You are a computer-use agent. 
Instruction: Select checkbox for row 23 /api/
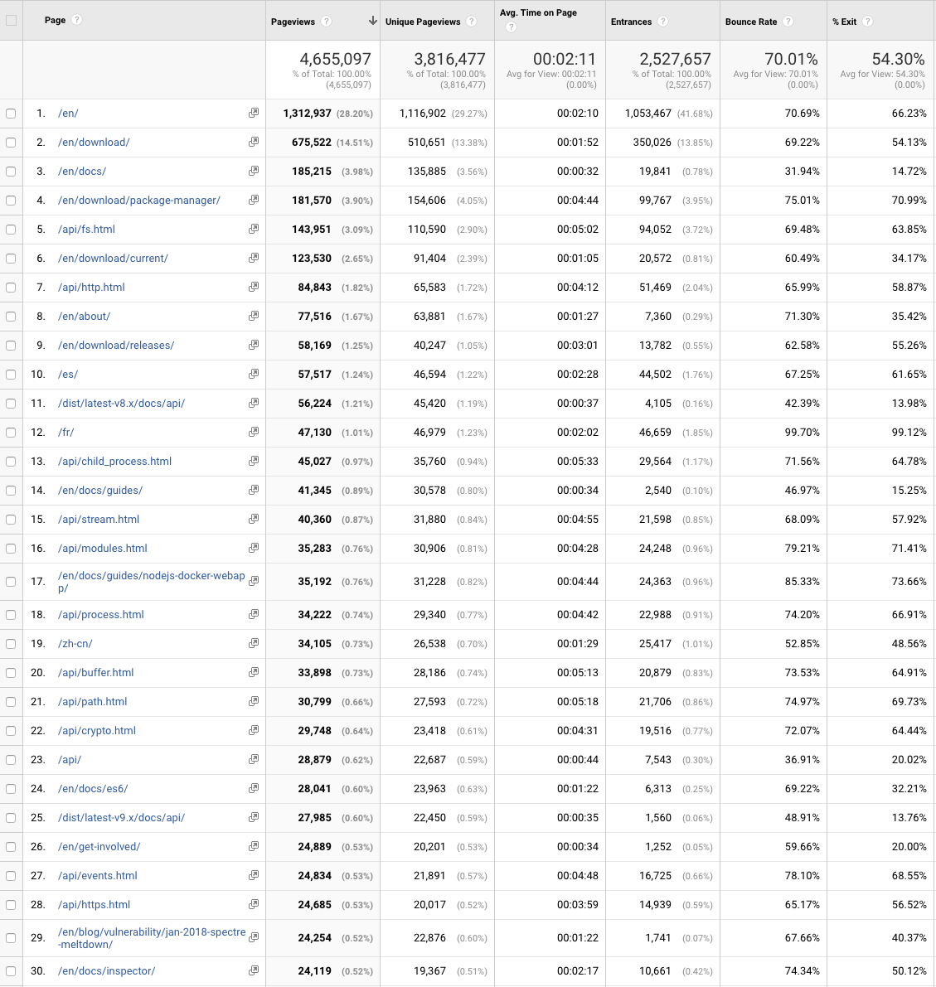[x=11, y=760]
